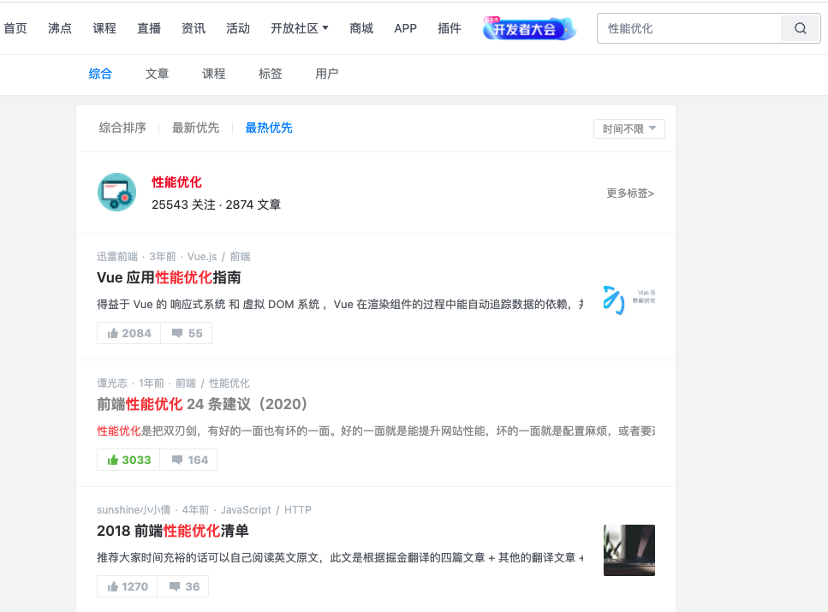Expand the 开放社区 navigation dropdown
828x612 pixels.
[x=300, y=28]
